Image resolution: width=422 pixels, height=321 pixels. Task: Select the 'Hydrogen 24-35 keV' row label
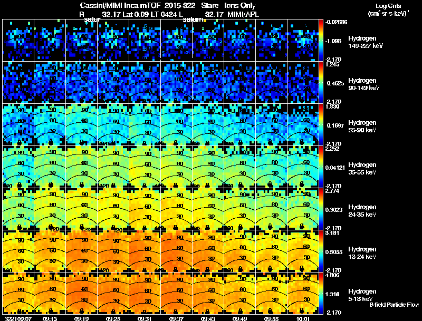click(362, 211)
